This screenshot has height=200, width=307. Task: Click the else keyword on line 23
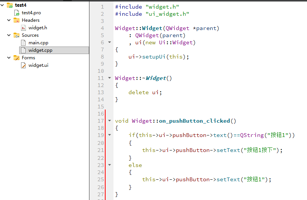135,165
